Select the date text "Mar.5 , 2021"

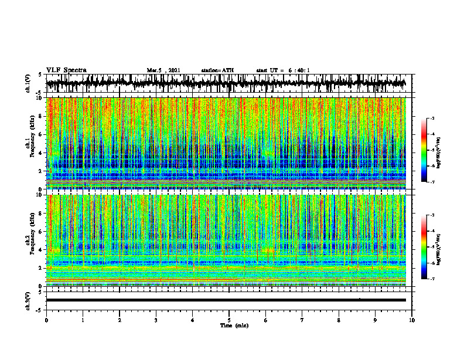coord(163,70)
